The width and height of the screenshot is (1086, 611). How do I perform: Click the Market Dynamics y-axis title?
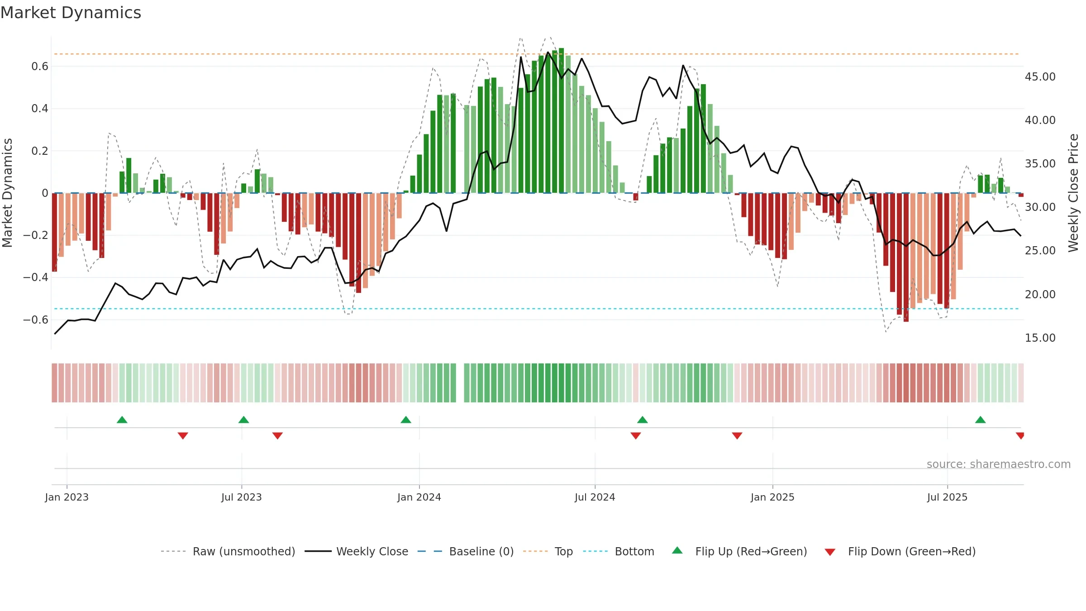click(7, 193)
